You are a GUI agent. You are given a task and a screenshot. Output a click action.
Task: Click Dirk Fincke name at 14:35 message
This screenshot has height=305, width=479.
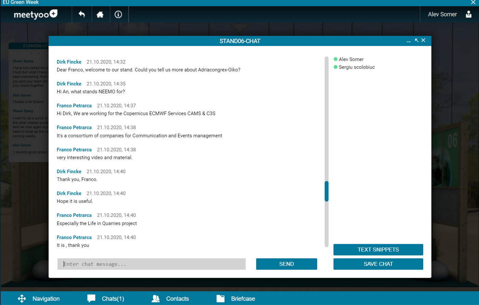69,84
